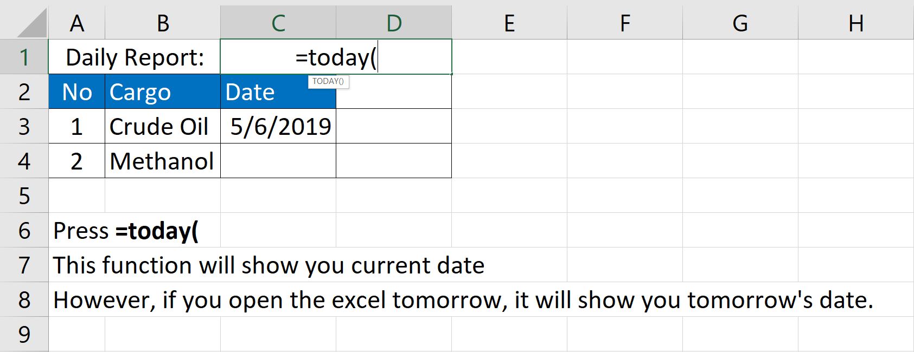The height and width of the screenshot is (352, 914).
Task: Select row 9 header
Action: pyautogui.click(x=24, y=334)
